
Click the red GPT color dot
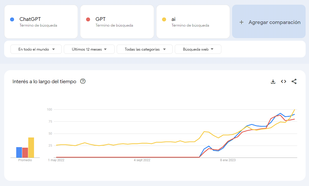pos(88,19)
